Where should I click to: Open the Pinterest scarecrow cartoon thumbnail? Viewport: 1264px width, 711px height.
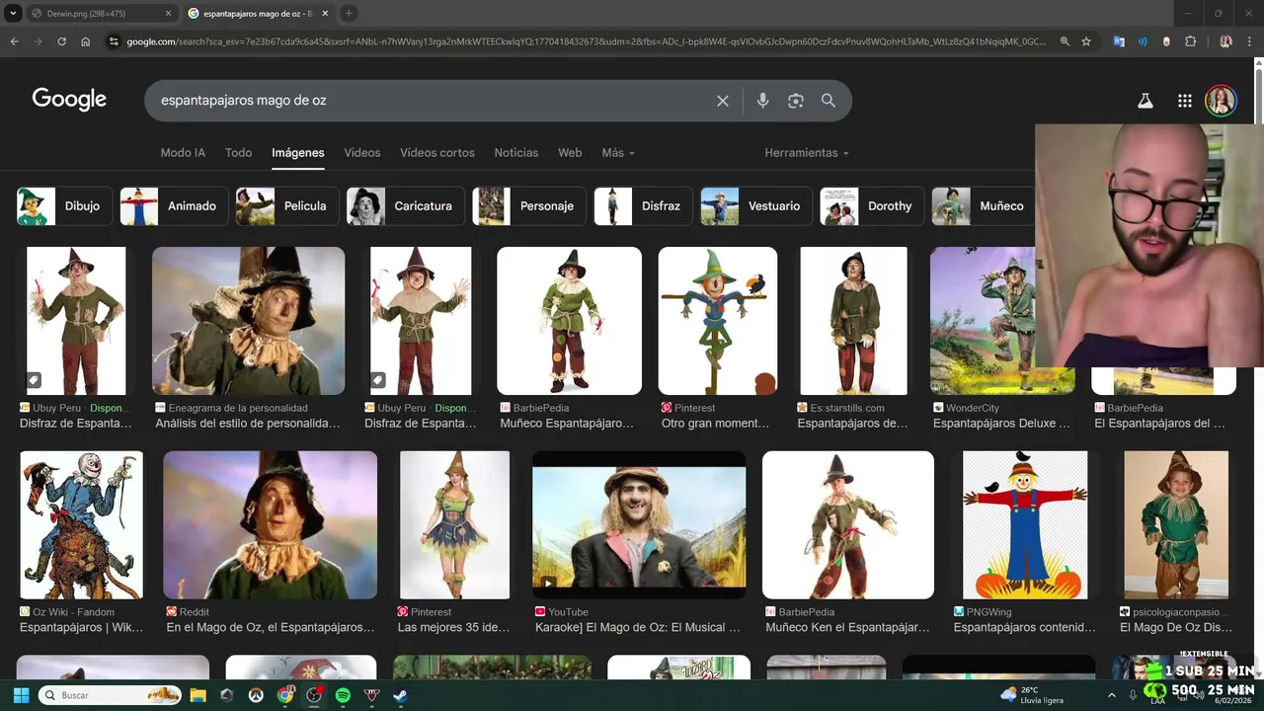(x=718, y=321)
